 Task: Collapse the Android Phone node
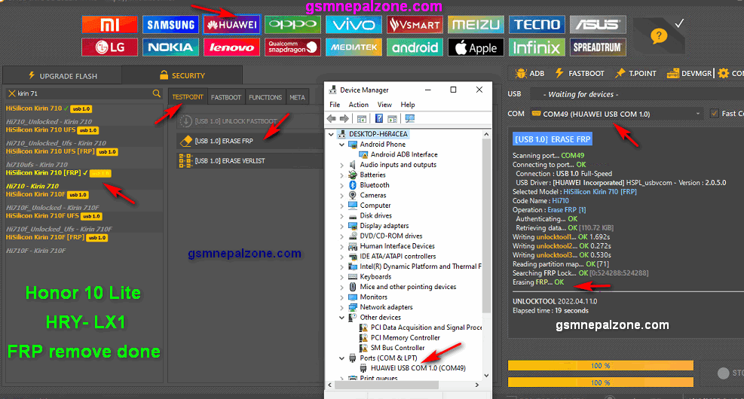pos(341,145)
